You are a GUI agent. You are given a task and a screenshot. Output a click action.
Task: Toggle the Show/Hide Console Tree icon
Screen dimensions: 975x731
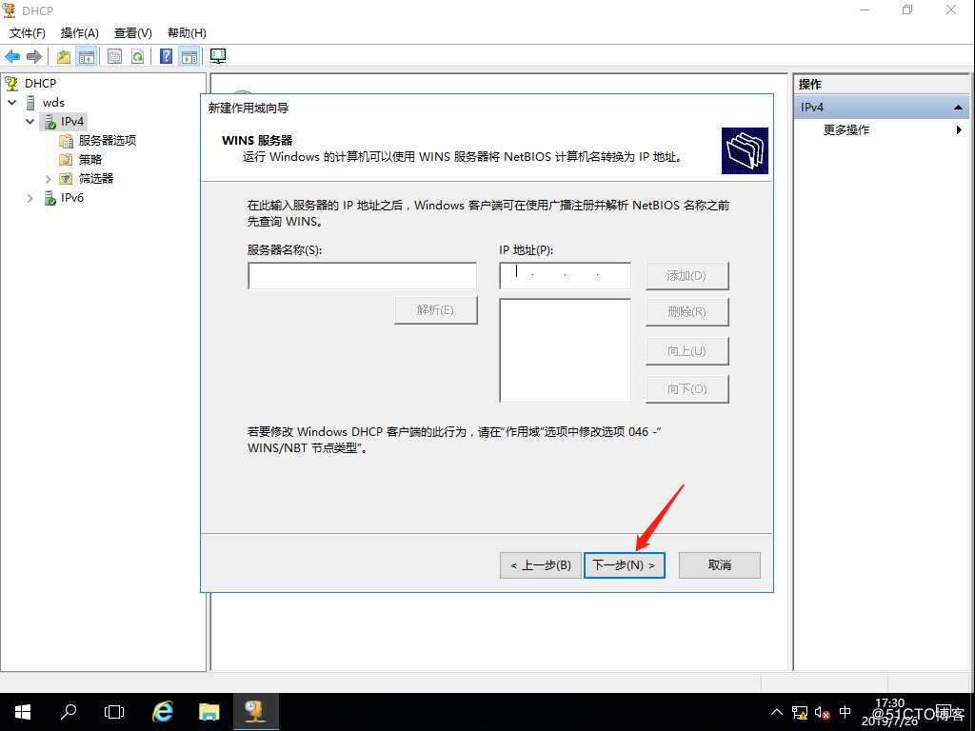[x=87, y=56]
